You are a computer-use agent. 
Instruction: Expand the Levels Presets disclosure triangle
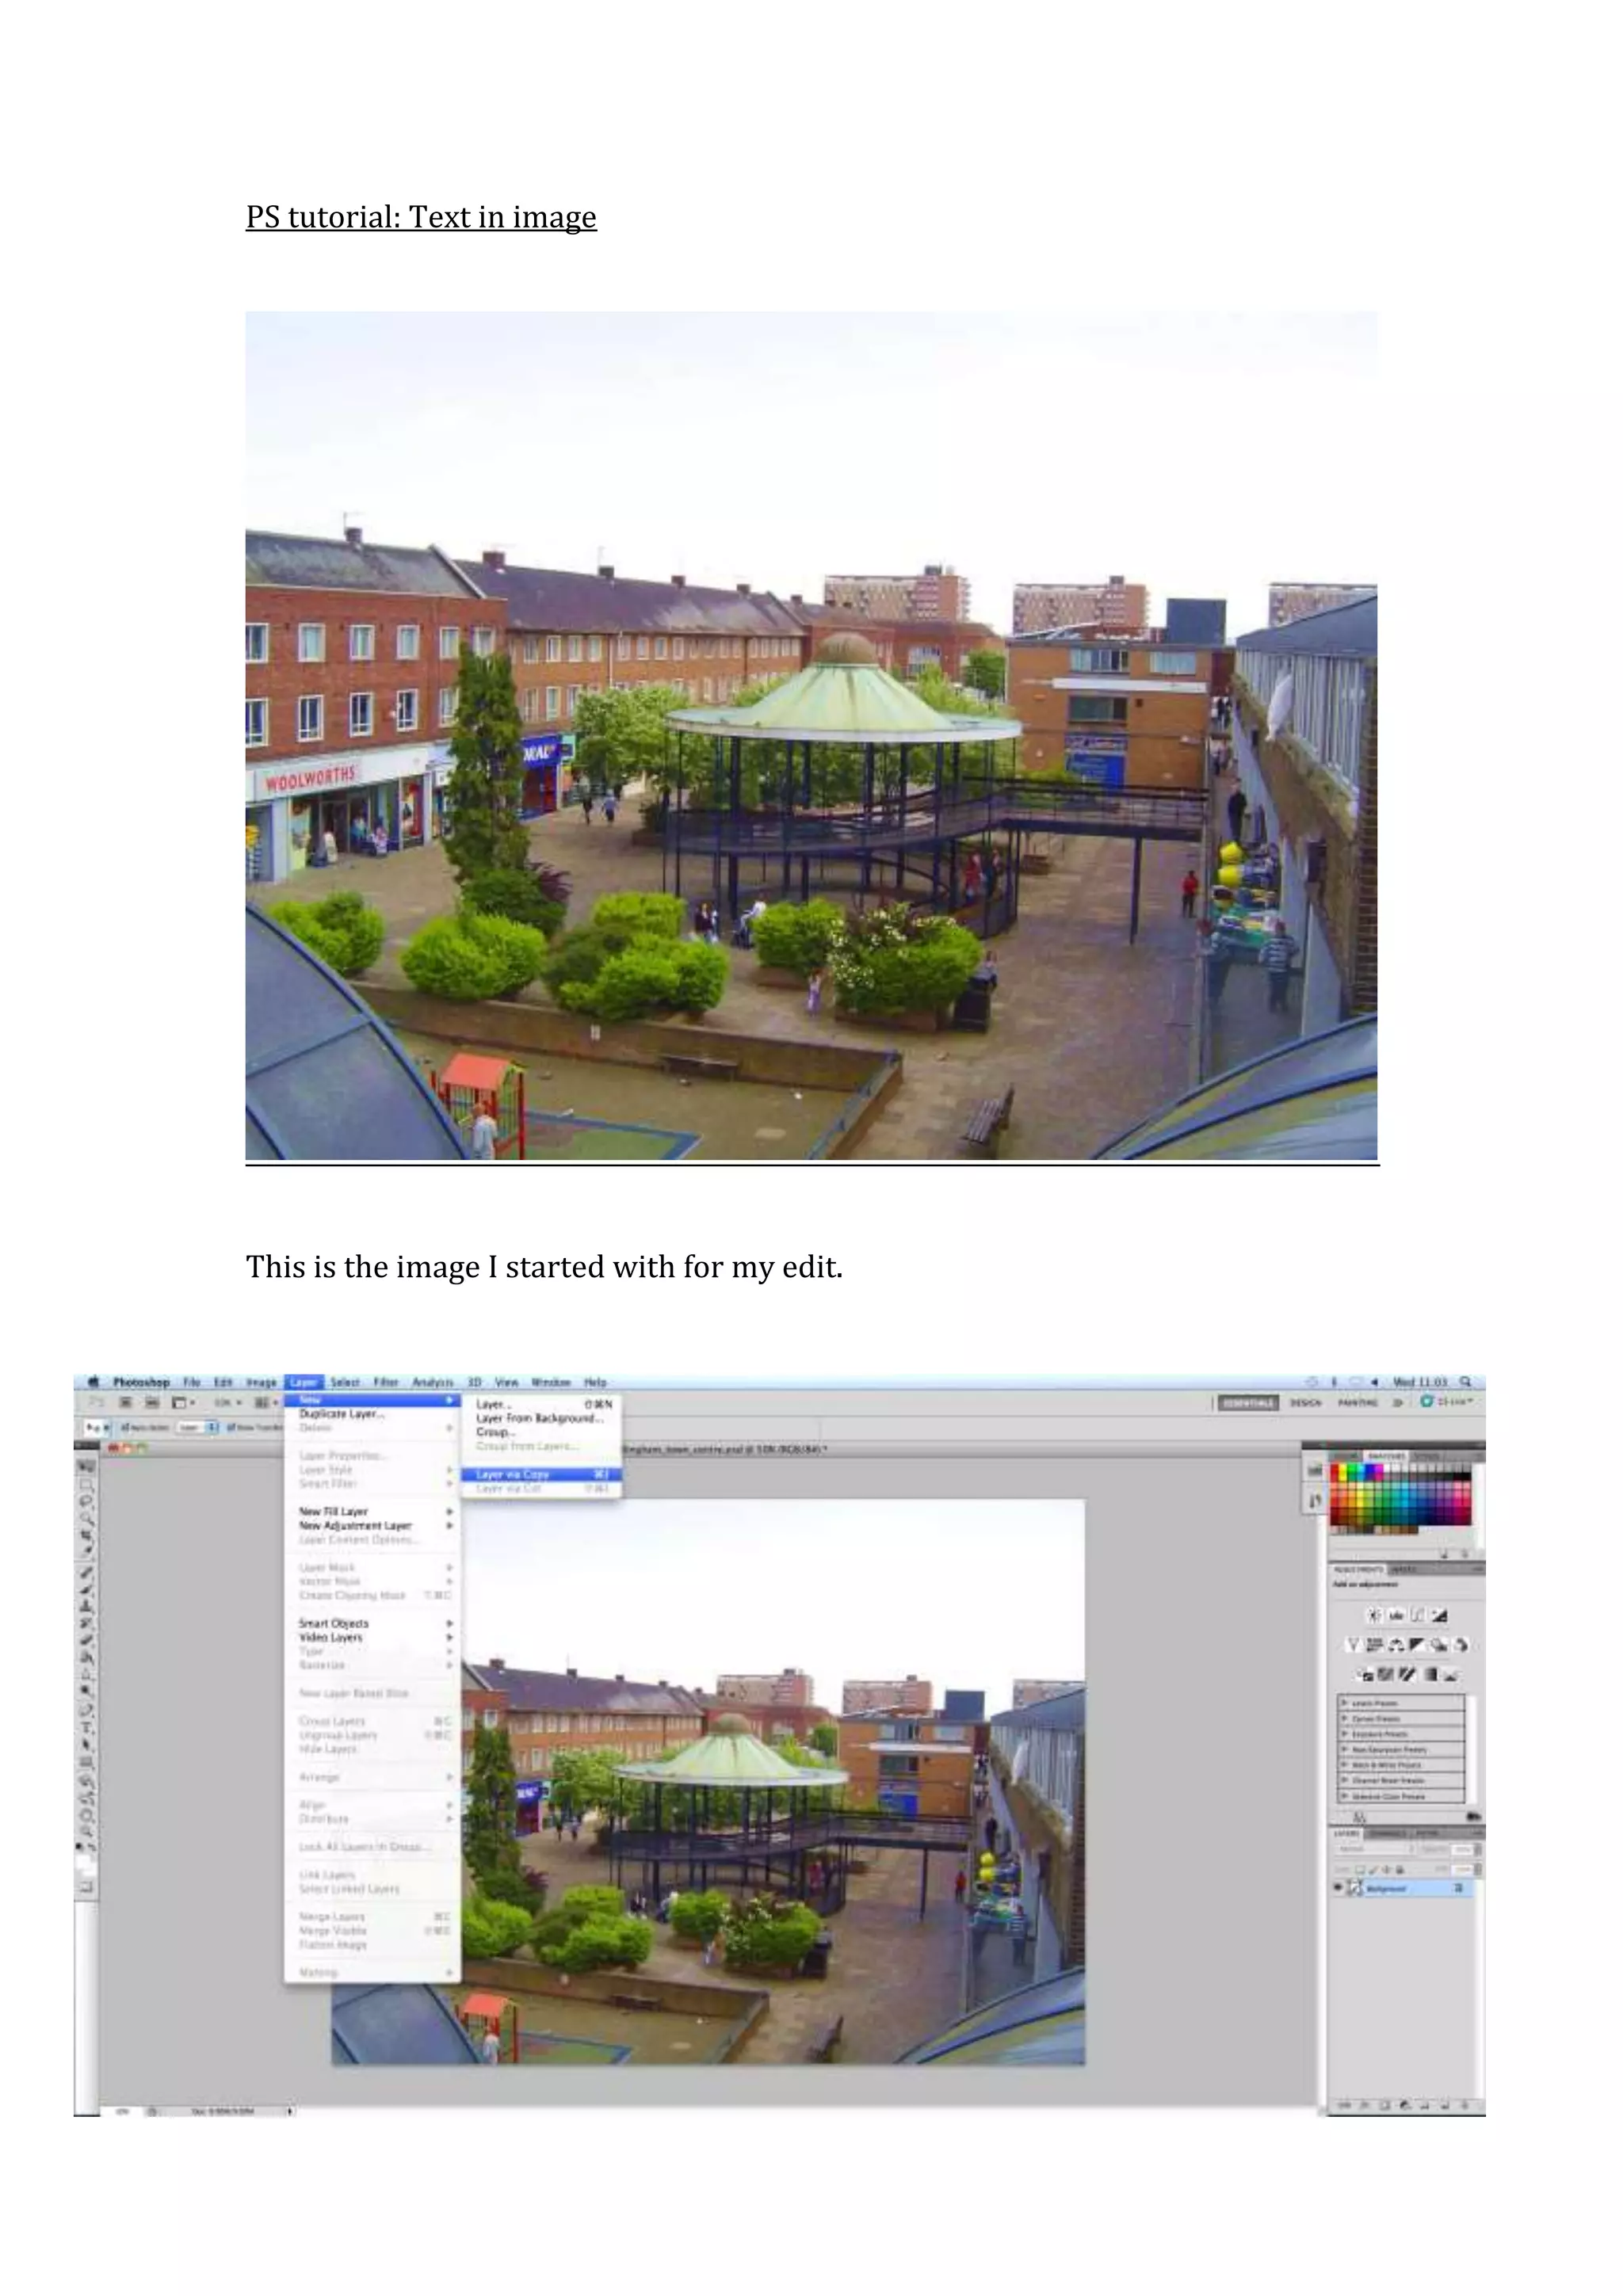click(x=1344, y=1702)
